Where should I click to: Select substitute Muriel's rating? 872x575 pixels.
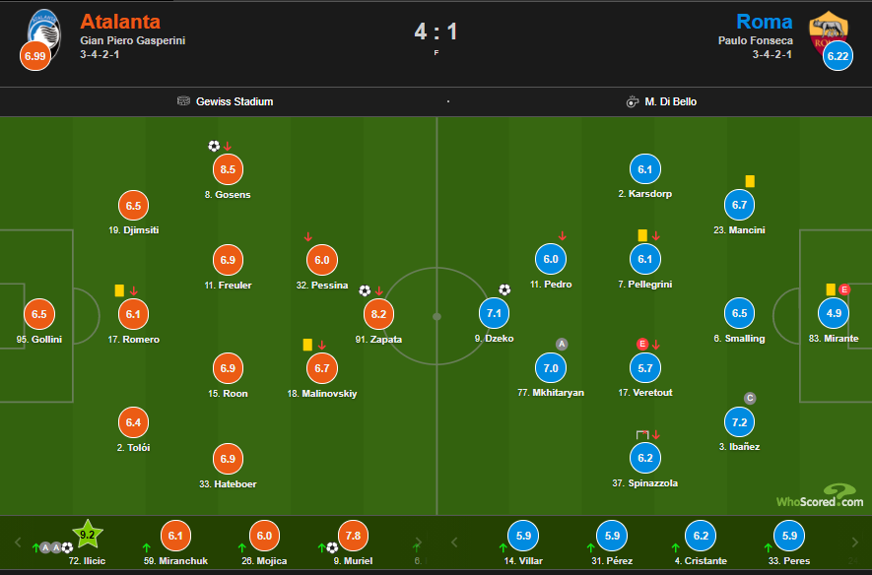point(354,535)
